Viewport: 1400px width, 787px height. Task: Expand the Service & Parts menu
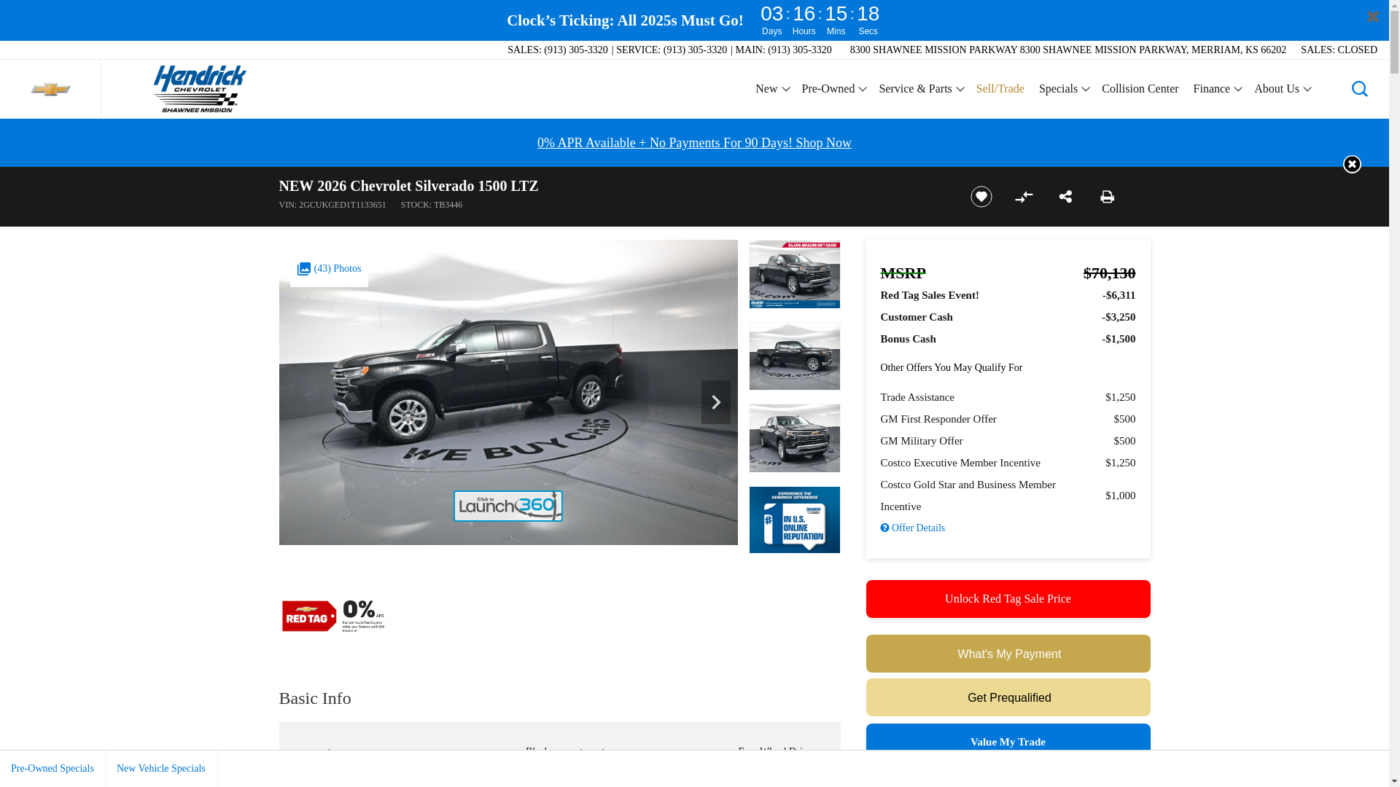[921, 89]
